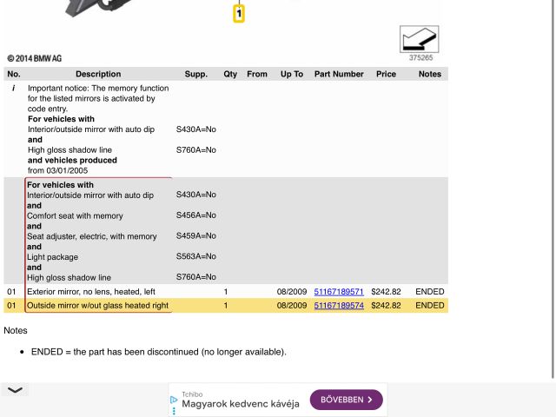This screenshot has height=417, width=556.
Task: Click the yellow callout number 1 in diagram
Action: pos(239,14)
